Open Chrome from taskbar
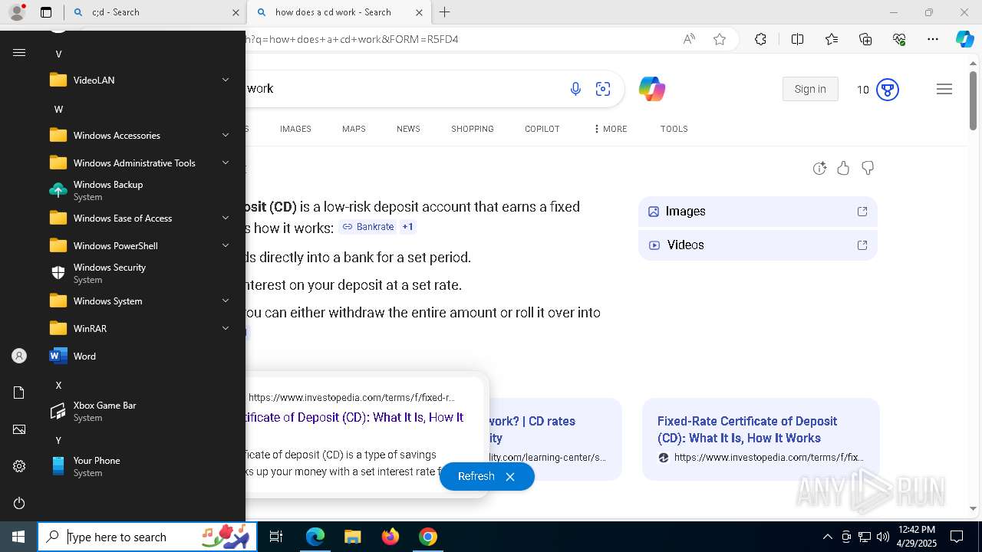This screenshot has width=982, height=552. click(x=428, y=537)
